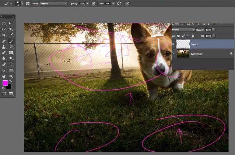Toggle lock transparent pixels in Layers panel

[x=179, y=36]
